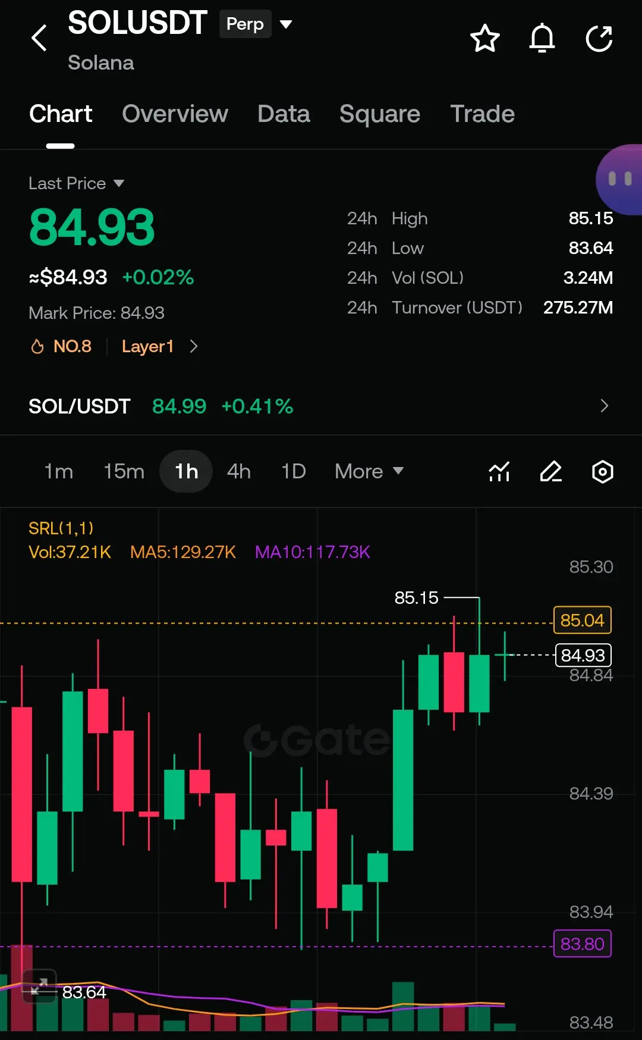Image resolution: width=642 pixels, height=1040 pixels.
Task: Go back using the back arrow
Action: [x=39, y=38]
